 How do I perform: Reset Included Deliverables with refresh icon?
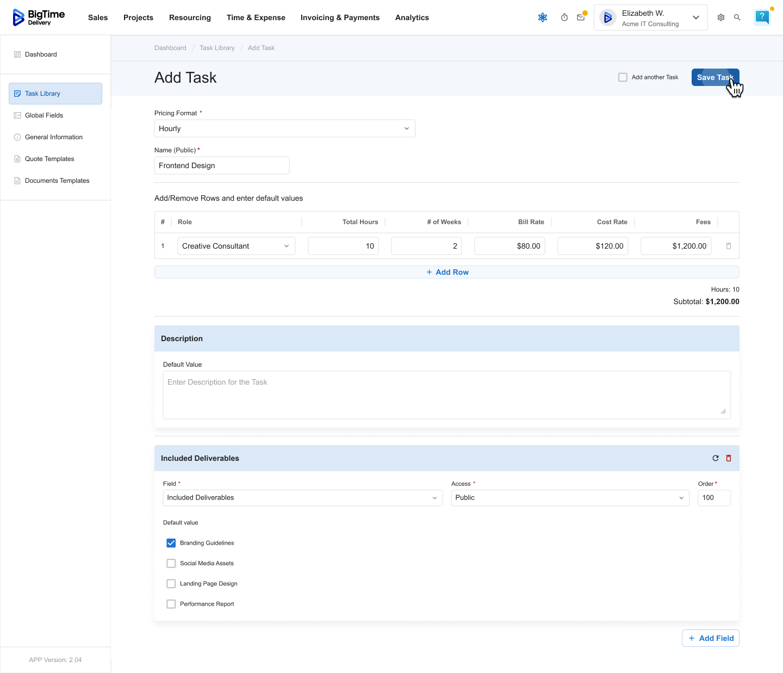(716, 458)
